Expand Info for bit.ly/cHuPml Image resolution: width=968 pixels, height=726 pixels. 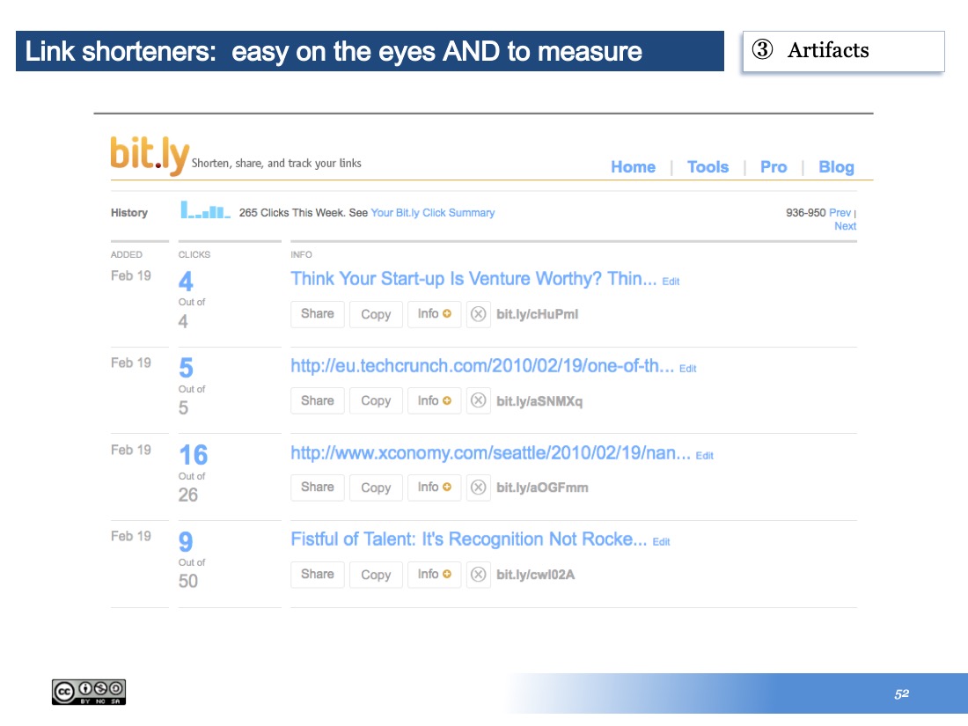pos(434,314)
